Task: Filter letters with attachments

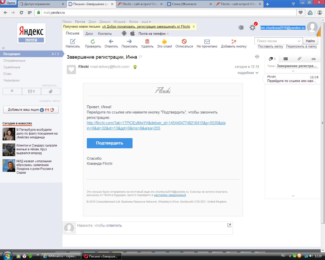Action: [51, 91]
